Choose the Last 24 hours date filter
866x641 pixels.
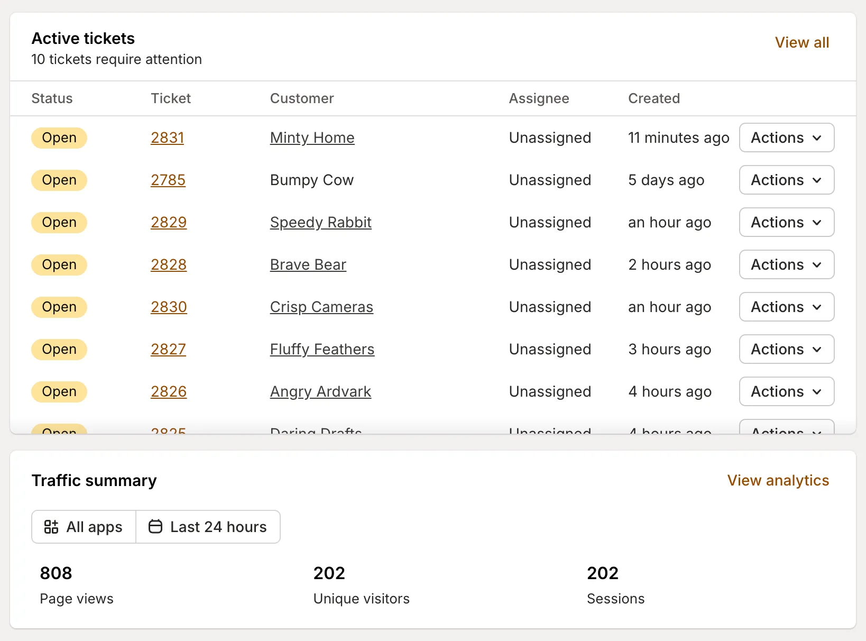(x=208, y=527)
